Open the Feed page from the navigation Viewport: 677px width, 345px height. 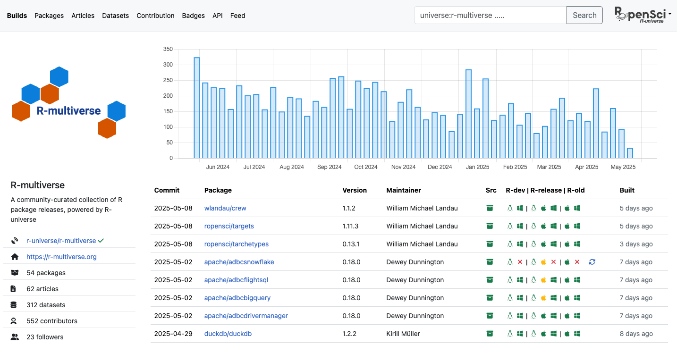237,15
